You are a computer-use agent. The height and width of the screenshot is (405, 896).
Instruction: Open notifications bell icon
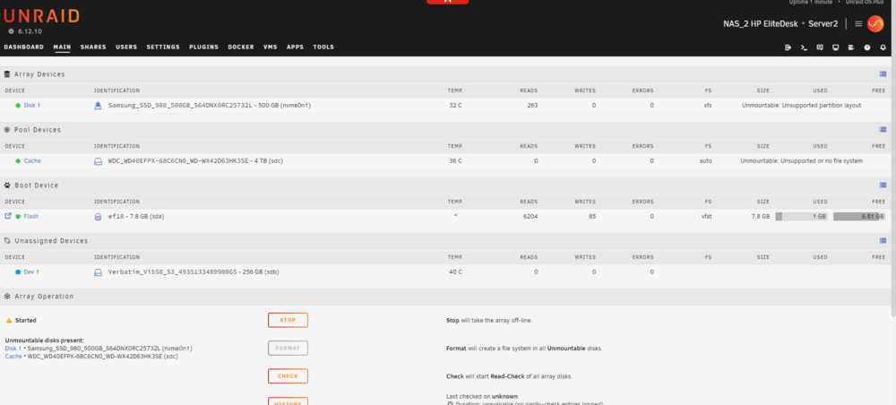[883, 47]
